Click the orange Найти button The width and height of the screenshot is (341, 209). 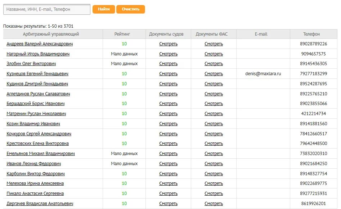click(x=104, y=9)
